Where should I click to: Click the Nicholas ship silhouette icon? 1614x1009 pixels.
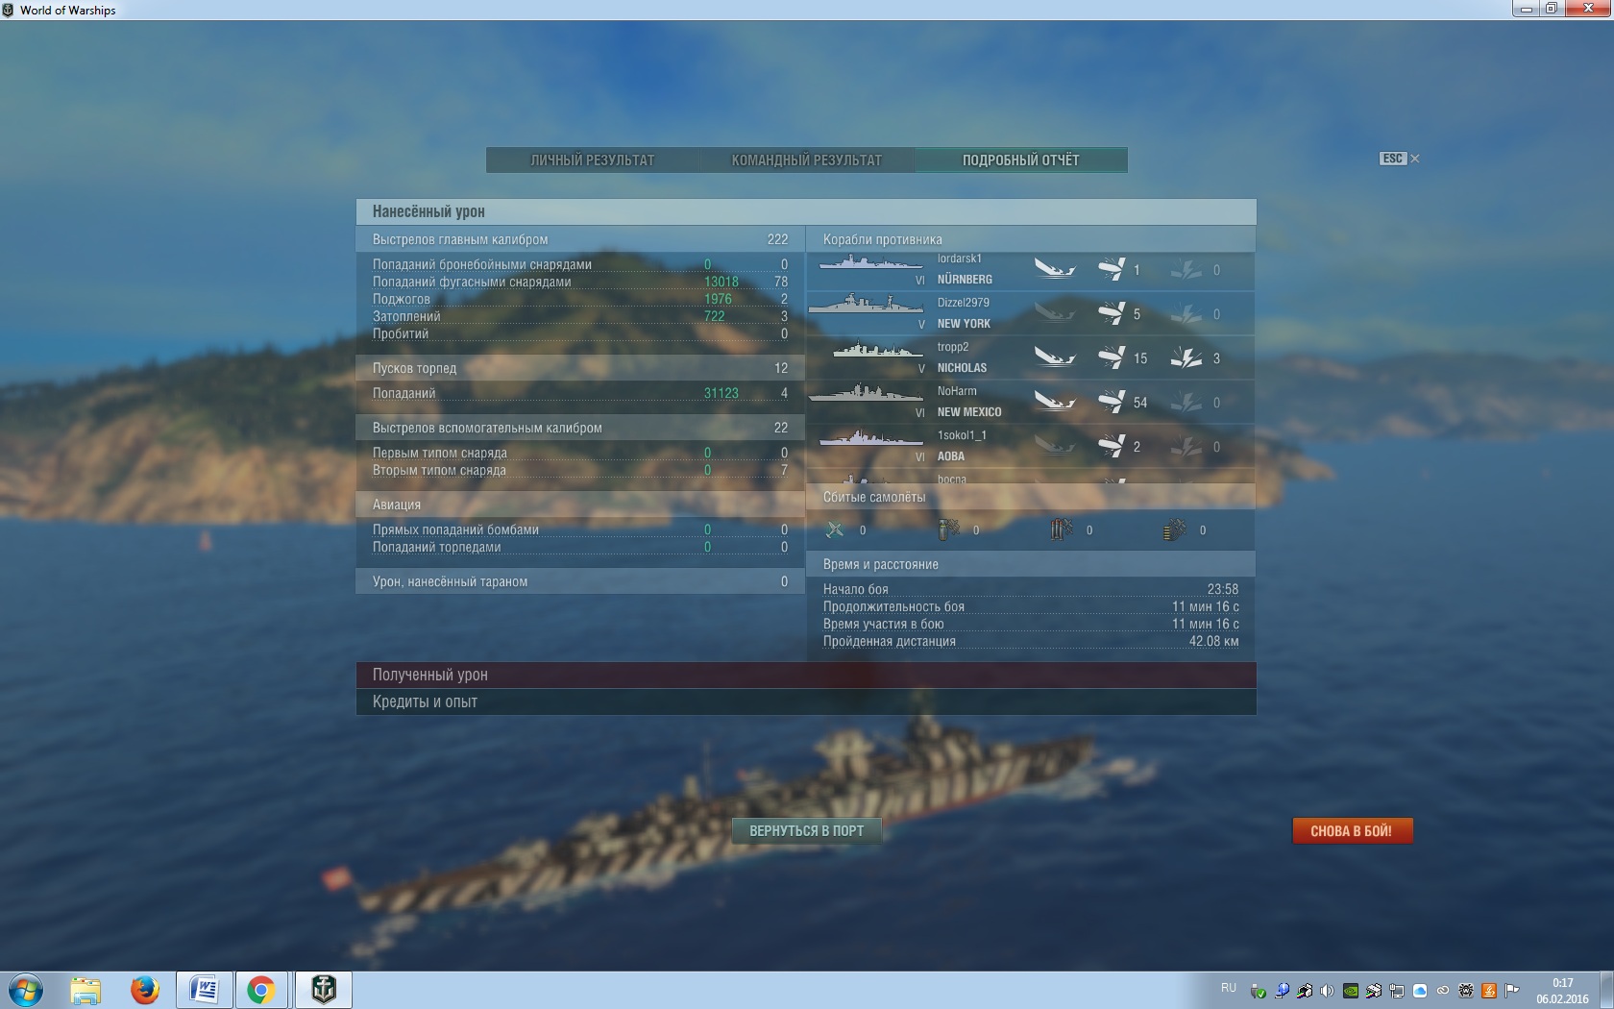pyautogui.click(x=877, y=349)
